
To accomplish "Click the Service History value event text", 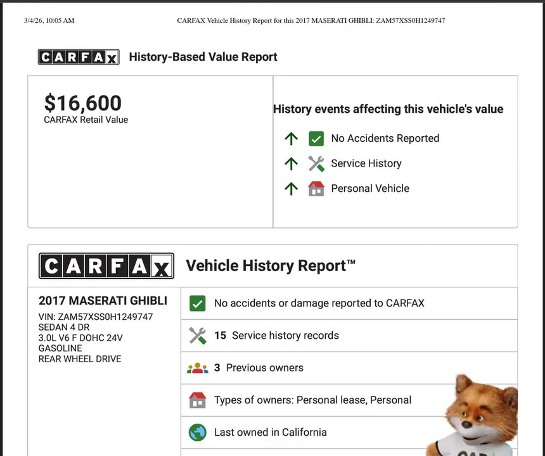I will click(366, 163).
